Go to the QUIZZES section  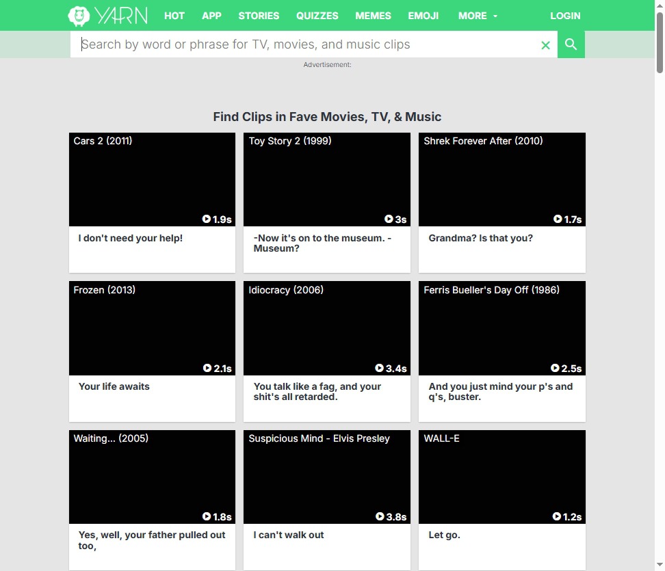point(317,16)
